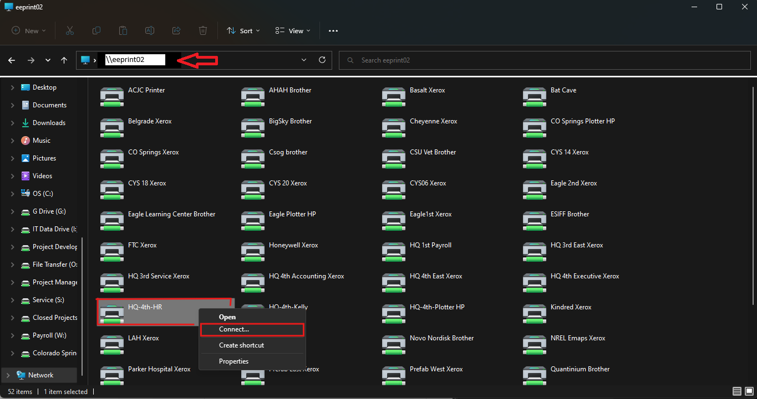
Task: Open the View dropdown menu
Action: point(293,31)
